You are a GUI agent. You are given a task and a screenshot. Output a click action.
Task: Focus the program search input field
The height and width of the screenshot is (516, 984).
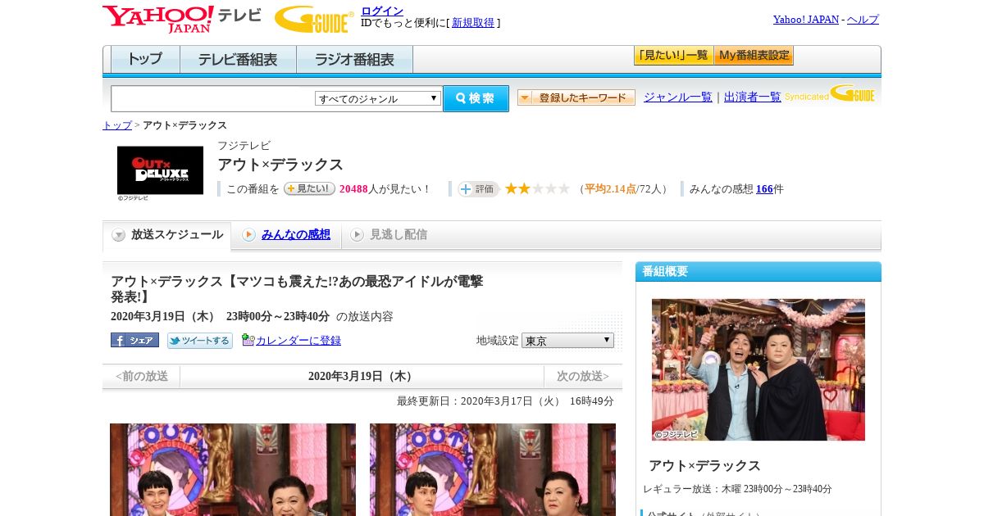[213, 98]
